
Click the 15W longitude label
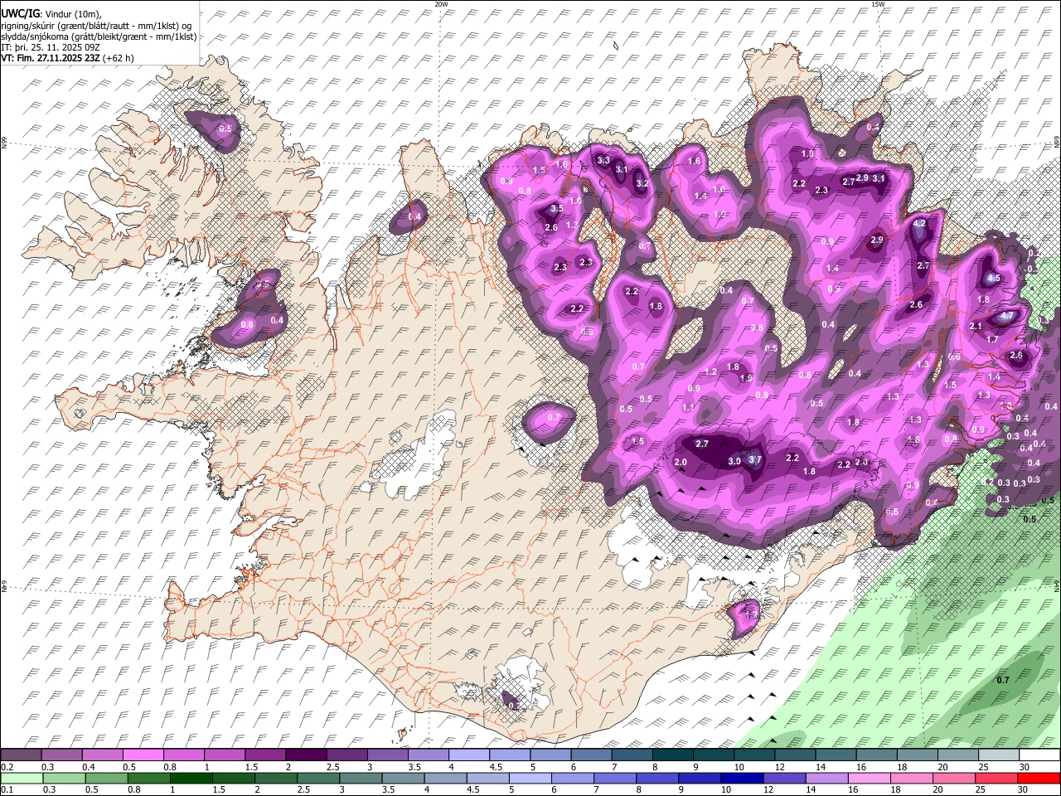pyautogui.click(x=877, y=4)
